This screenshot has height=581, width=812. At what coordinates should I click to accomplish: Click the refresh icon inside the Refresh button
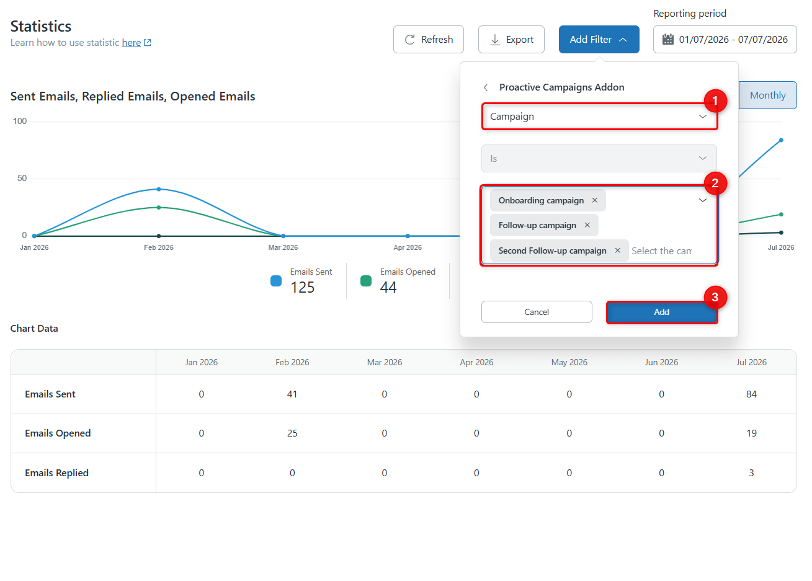tap(409, 40)
